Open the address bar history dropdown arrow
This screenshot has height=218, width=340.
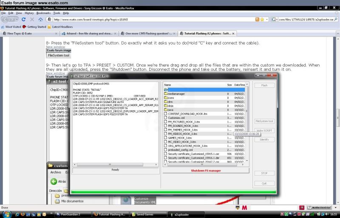coord(267,20)
